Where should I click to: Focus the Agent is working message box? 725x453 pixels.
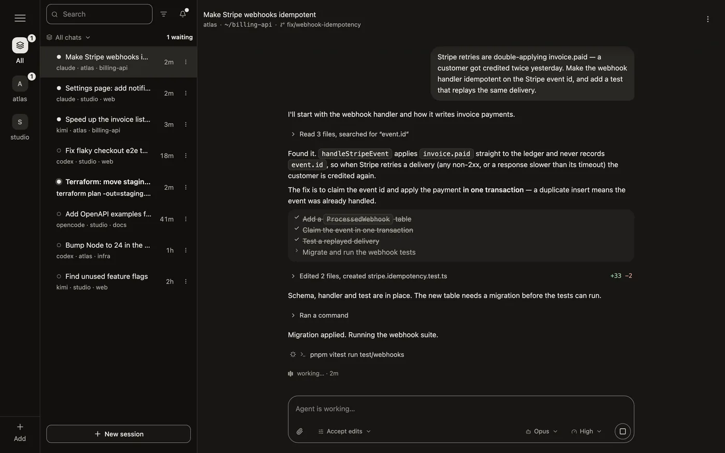[x=461, y=409]
